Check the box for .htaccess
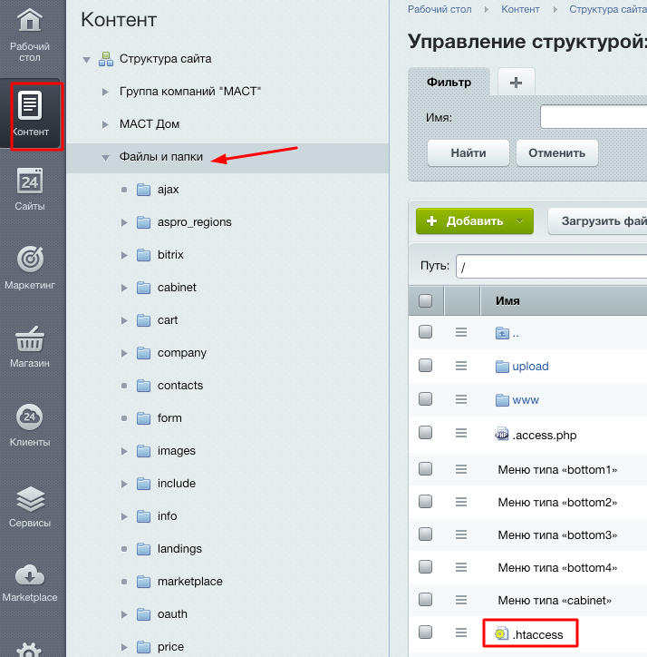 (x=426, y=632)
